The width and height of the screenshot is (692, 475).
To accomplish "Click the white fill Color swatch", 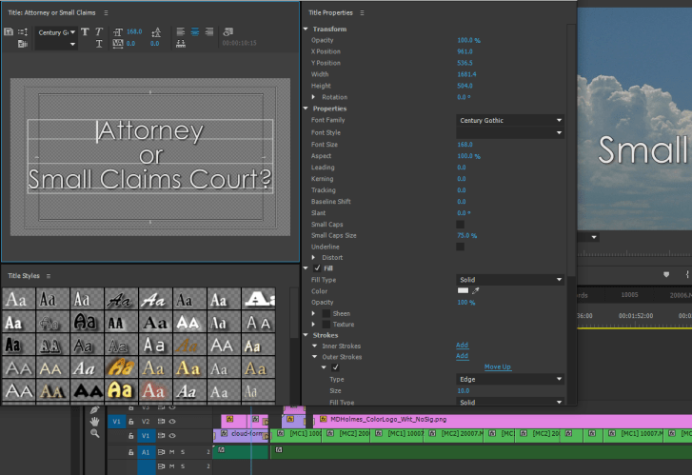I will 464,290.
